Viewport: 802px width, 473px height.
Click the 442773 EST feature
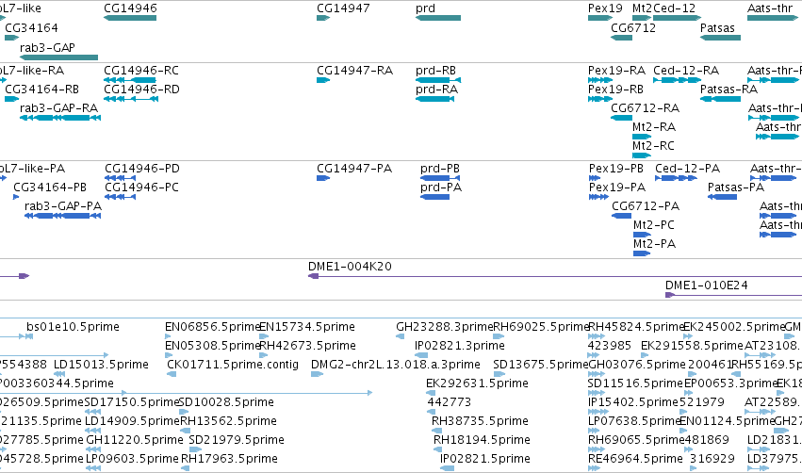coord(432,412)
